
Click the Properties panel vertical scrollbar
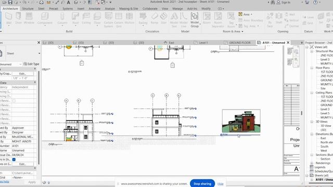[39, 118]
